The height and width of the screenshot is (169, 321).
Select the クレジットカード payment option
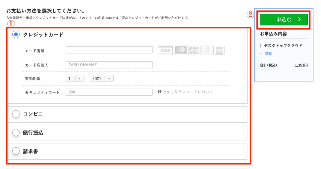point(16,35)
